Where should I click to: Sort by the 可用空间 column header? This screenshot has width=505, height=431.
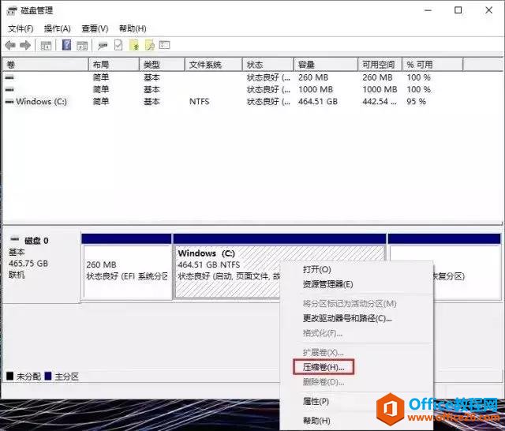(x=380, y=65)
